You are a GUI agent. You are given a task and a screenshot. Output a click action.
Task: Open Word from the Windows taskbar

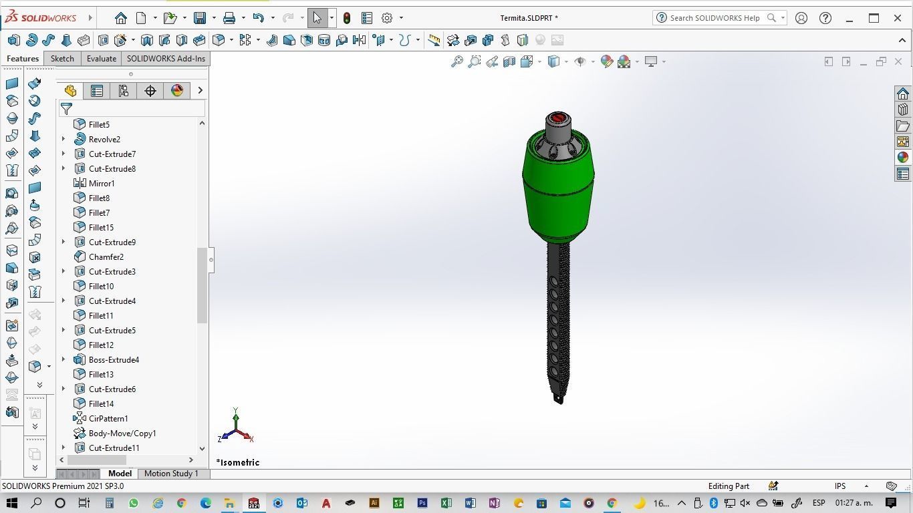tap(470, 503)
